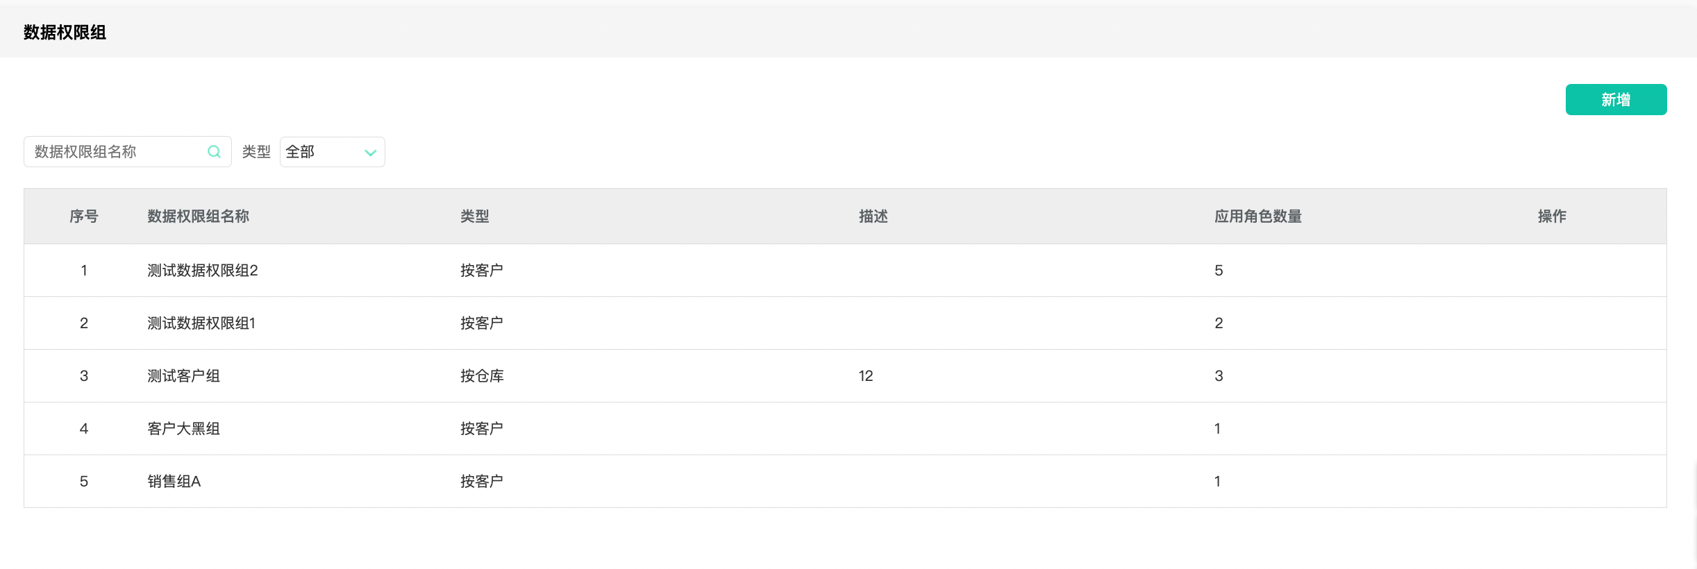Select the 测试客户组 row name

tap(183, 375)
